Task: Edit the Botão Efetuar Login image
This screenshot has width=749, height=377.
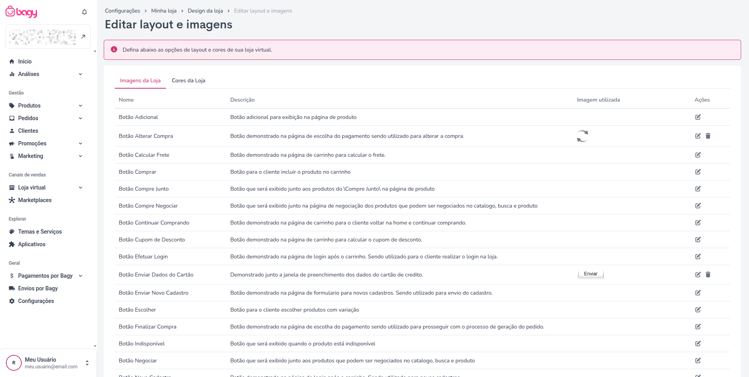Action: pos(698,256)
